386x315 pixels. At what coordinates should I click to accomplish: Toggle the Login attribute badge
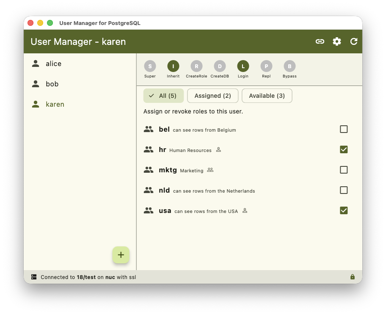pos(243,66)
